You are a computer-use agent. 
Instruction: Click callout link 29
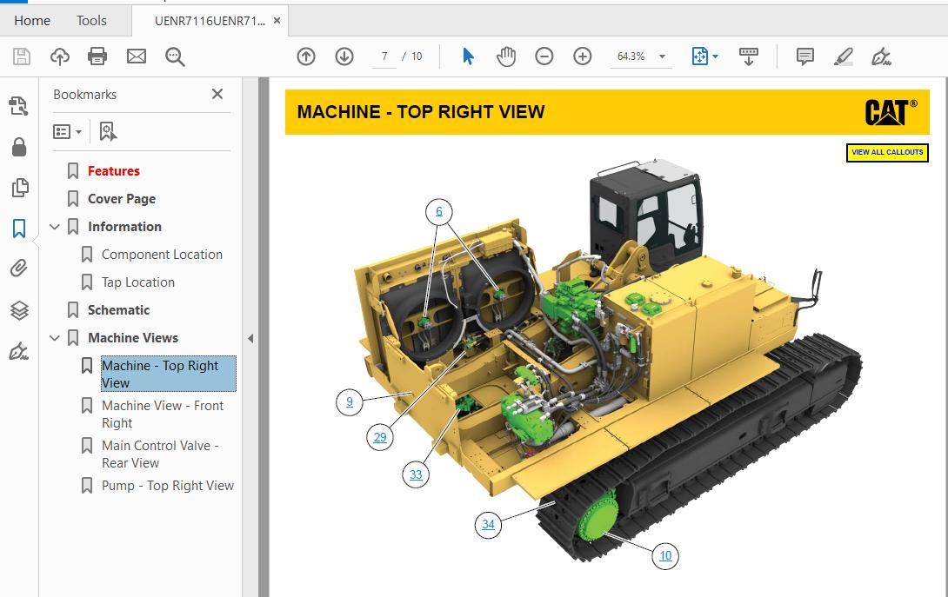click(x=380, y=437)
